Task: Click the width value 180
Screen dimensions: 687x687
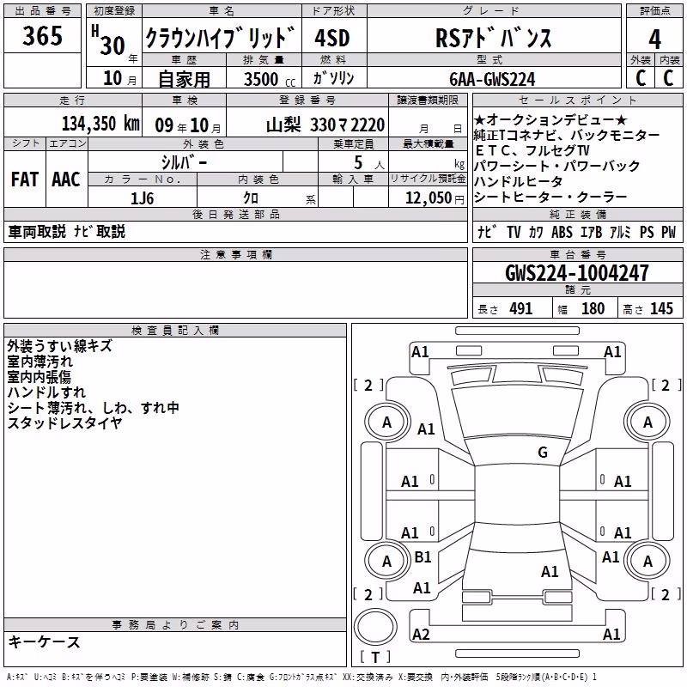Action: coord(593,309)
